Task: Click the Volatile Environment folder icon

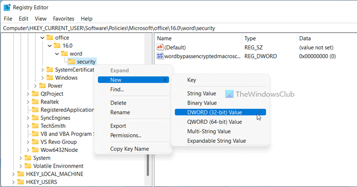Action: tap(28, 166)
